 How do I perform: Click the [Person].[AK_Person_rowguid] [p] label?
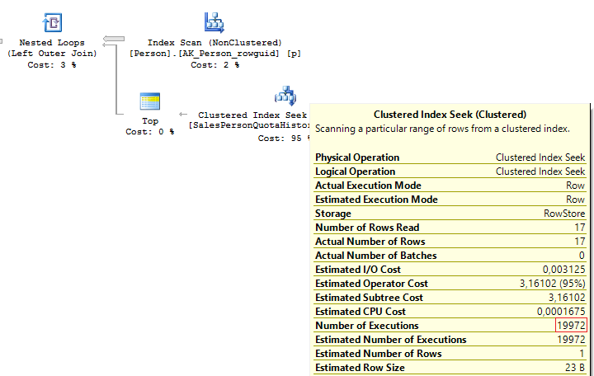214,54
